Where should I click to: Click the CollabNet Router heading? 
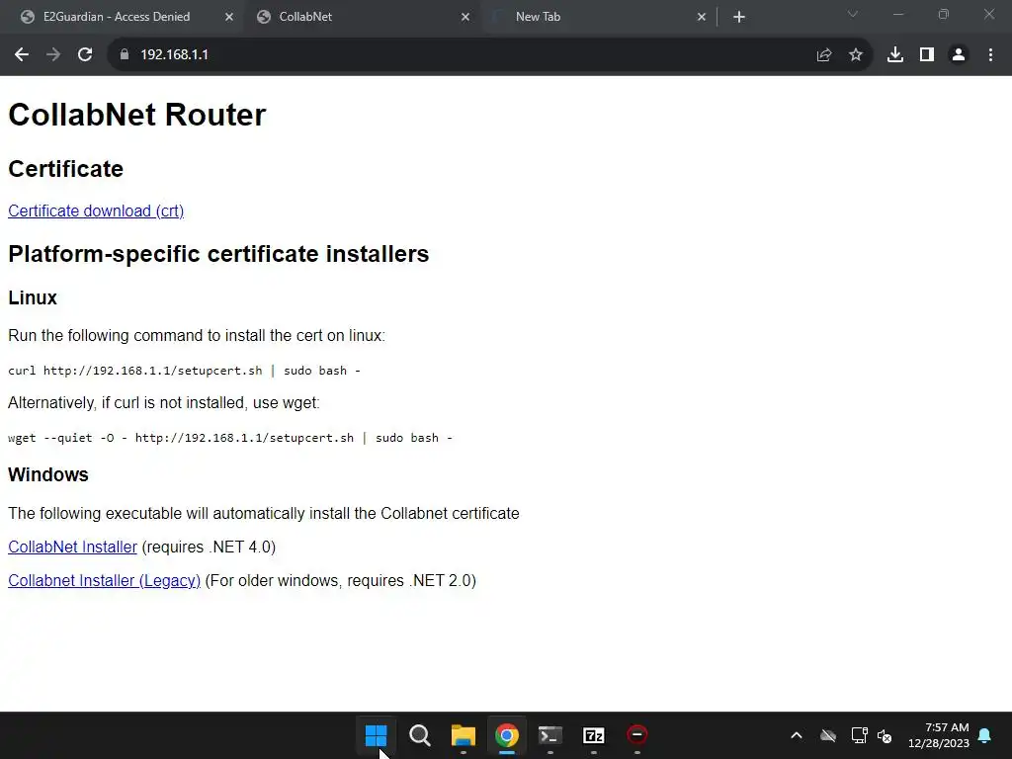click(136, 115)
